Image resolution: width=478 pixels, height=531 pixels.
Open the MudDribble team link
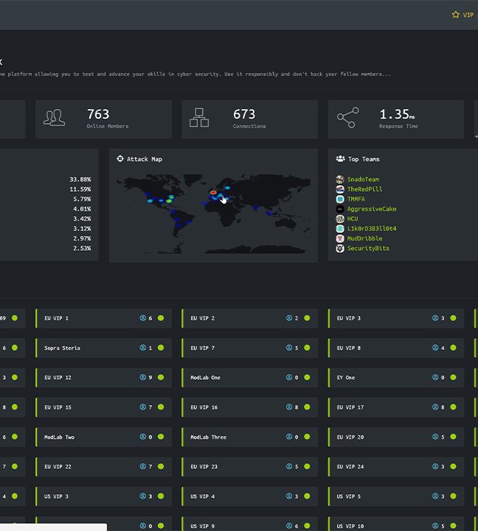pos(364,238)
